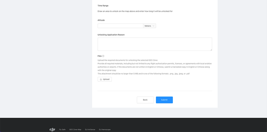Image resolution: width=267 pixels, height=132 pixels.
Task: Focus the Altitude input field
Action: pos(120,26)
